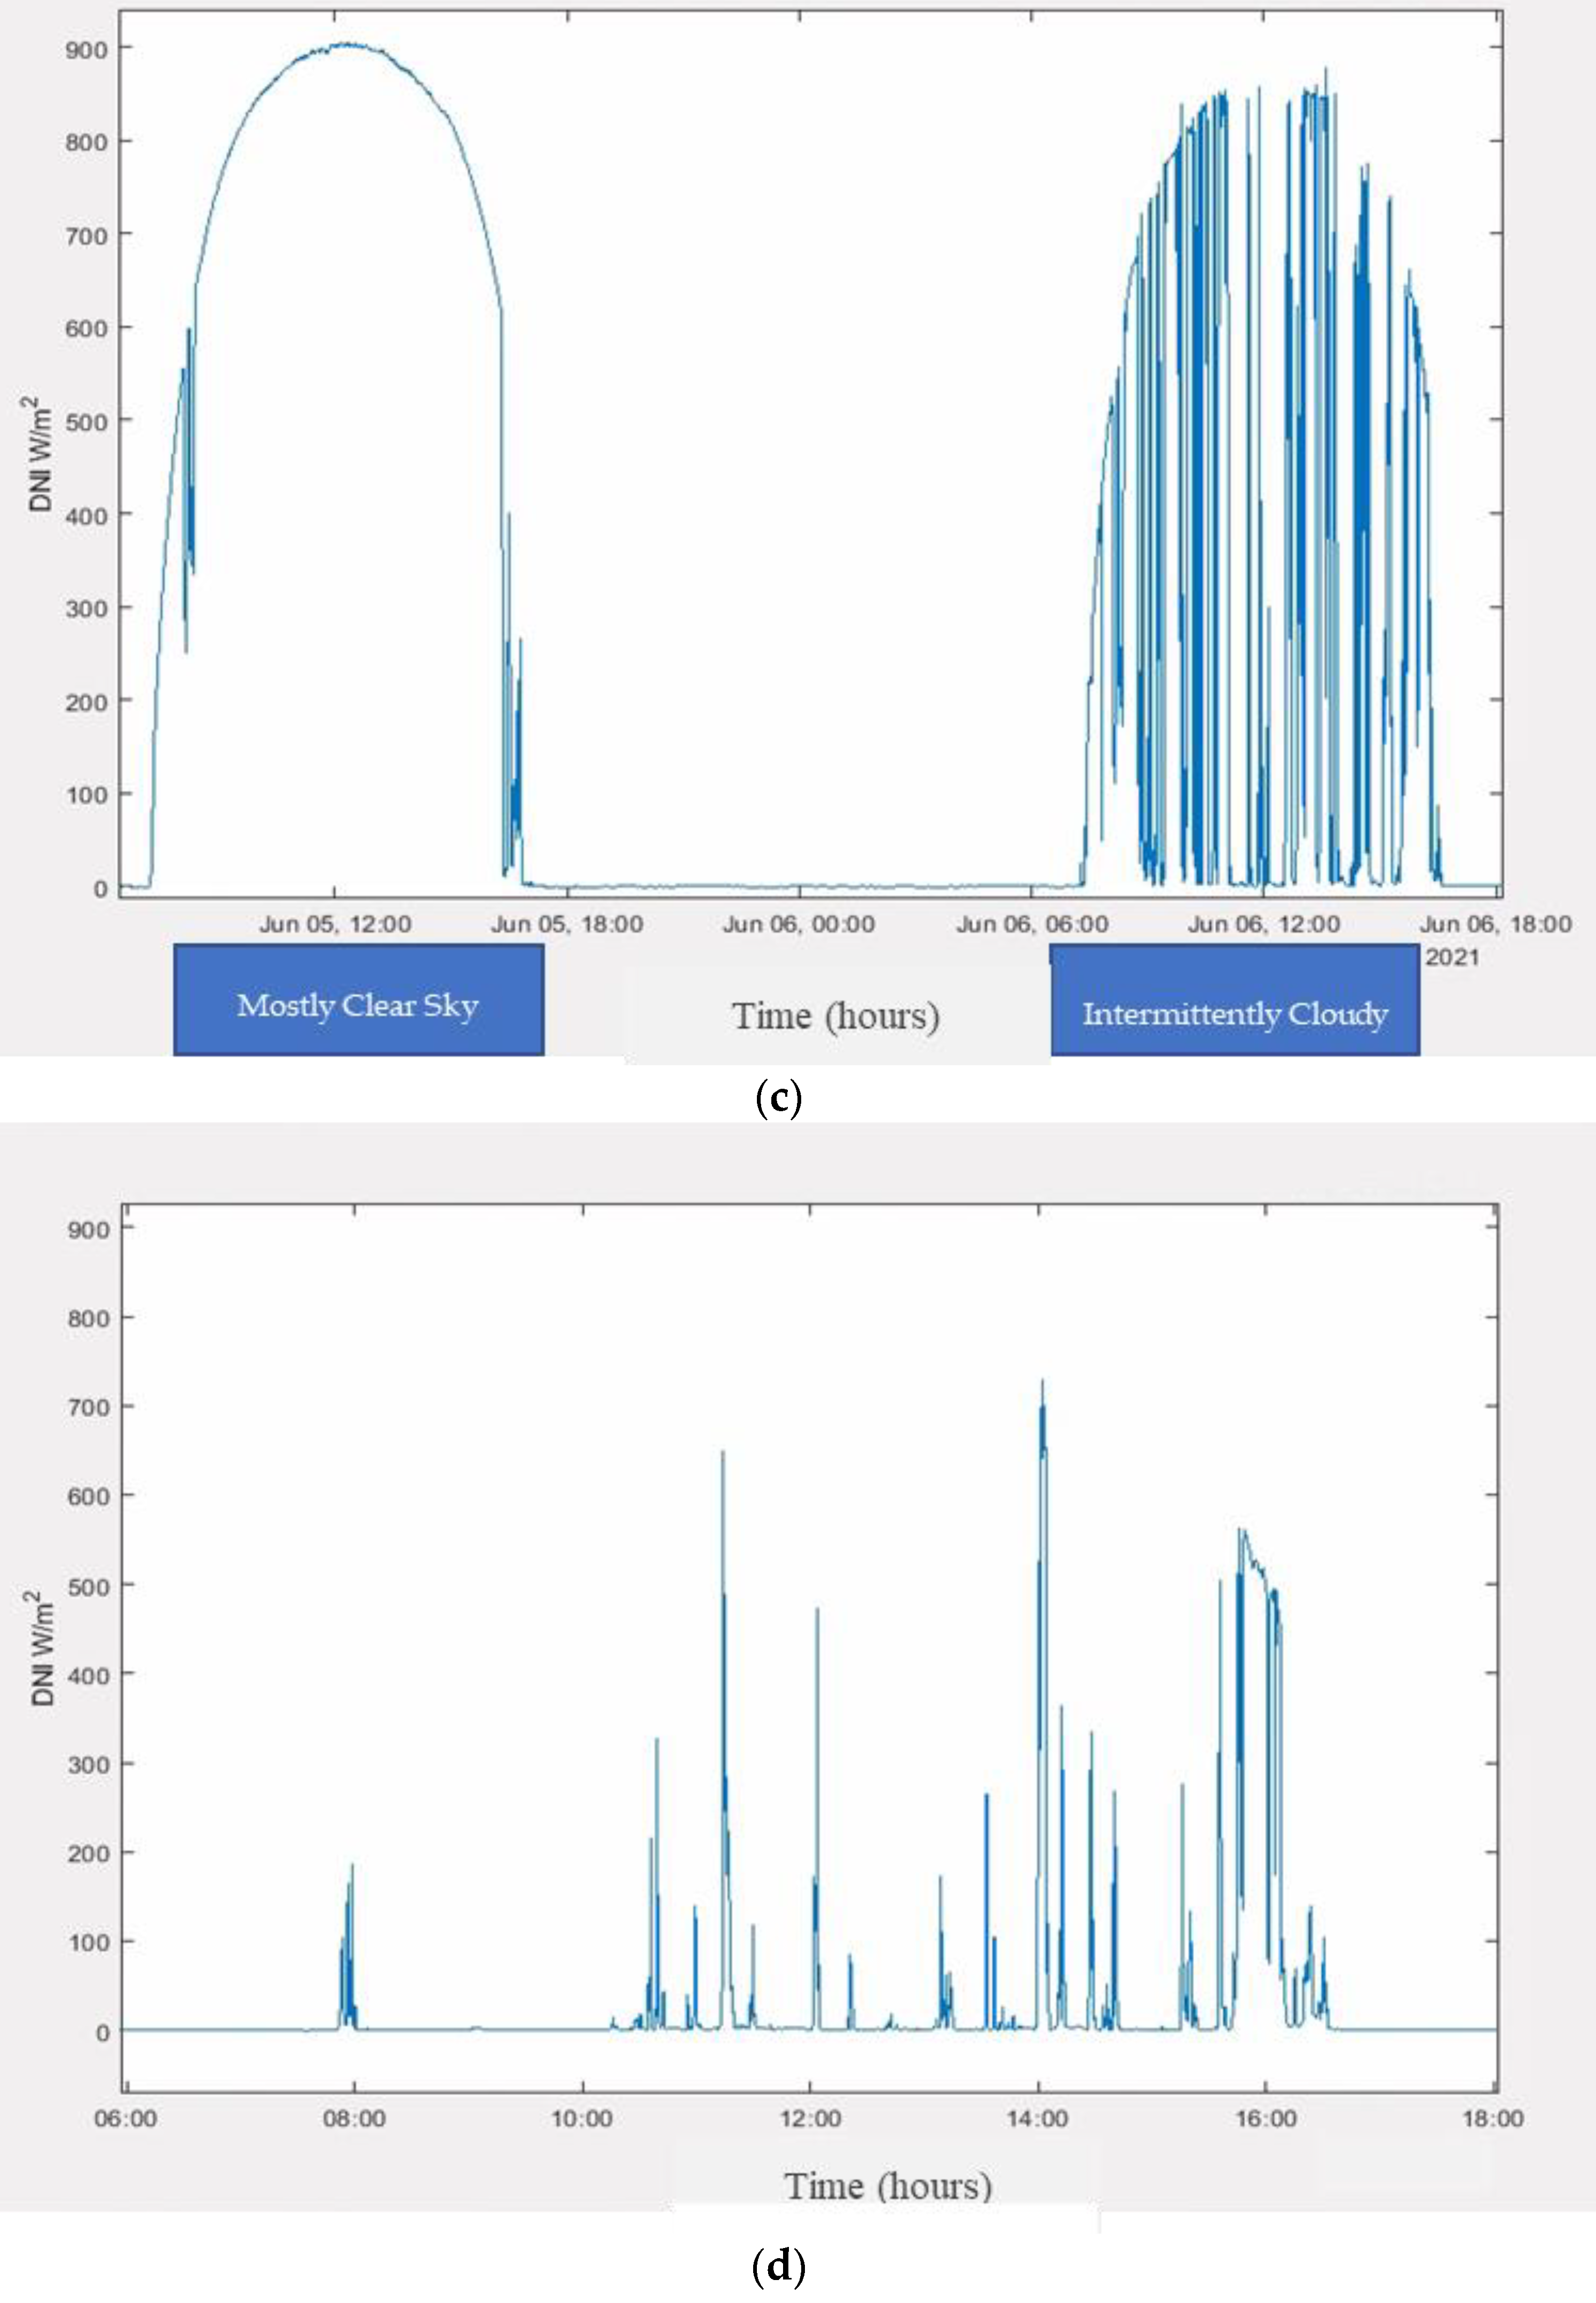Click the 08:00 tick label on the lower chart
Image resolution: width=1596 pixels, height=2303 pixels.
coord(354,2119)
